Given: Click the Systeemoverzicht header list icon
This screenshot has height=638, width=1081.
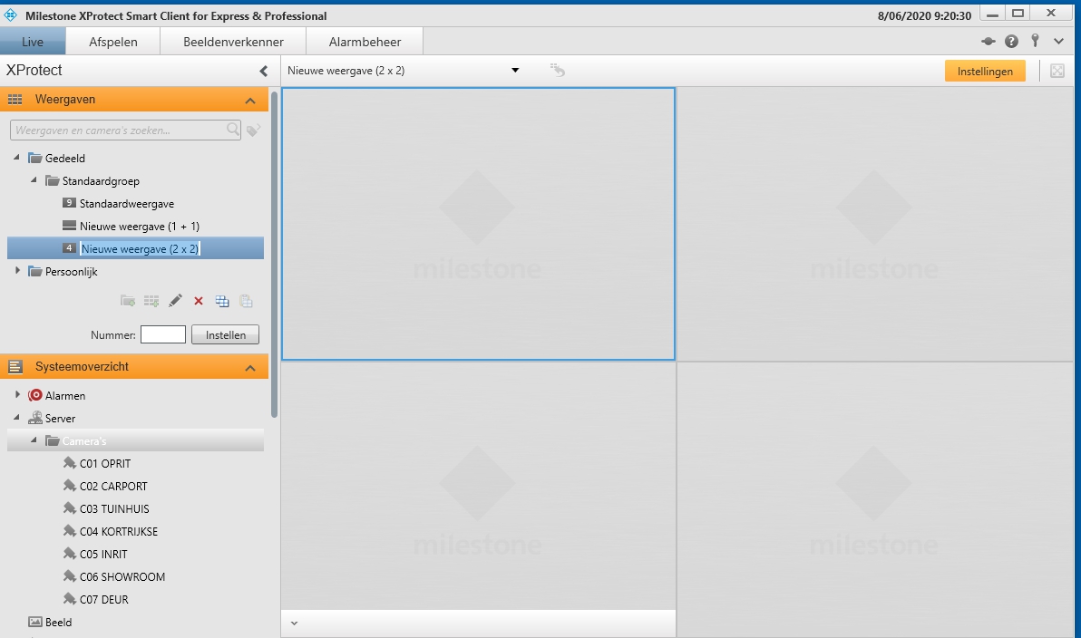Looking at the screenshot, I should (x=15, y=366).
